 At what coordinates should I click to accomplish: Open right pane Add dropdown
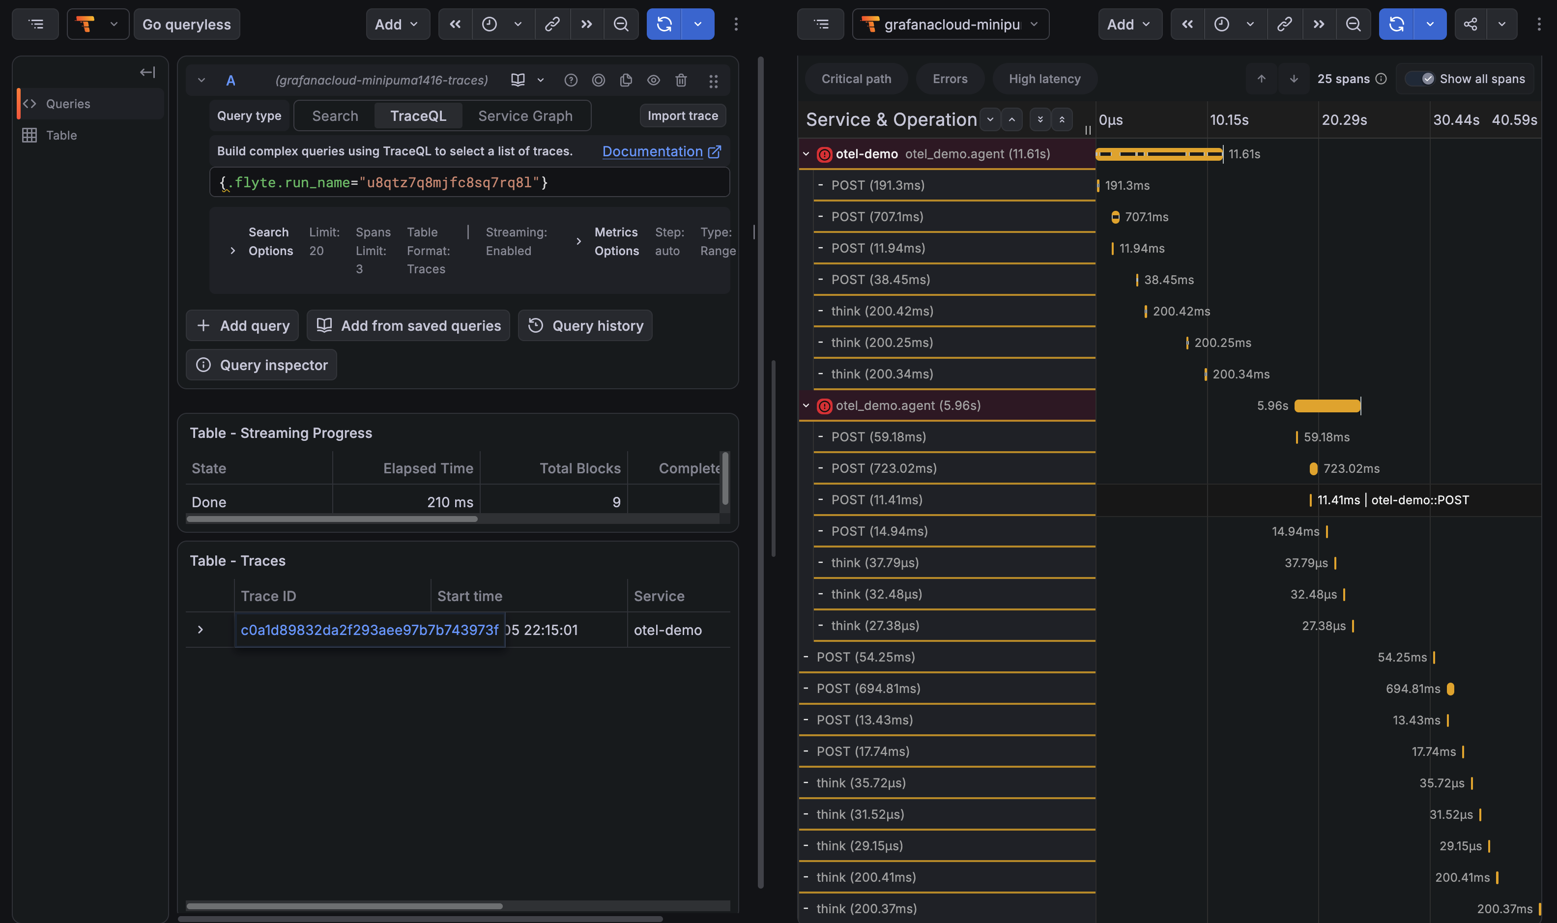tap(1130, 24)
